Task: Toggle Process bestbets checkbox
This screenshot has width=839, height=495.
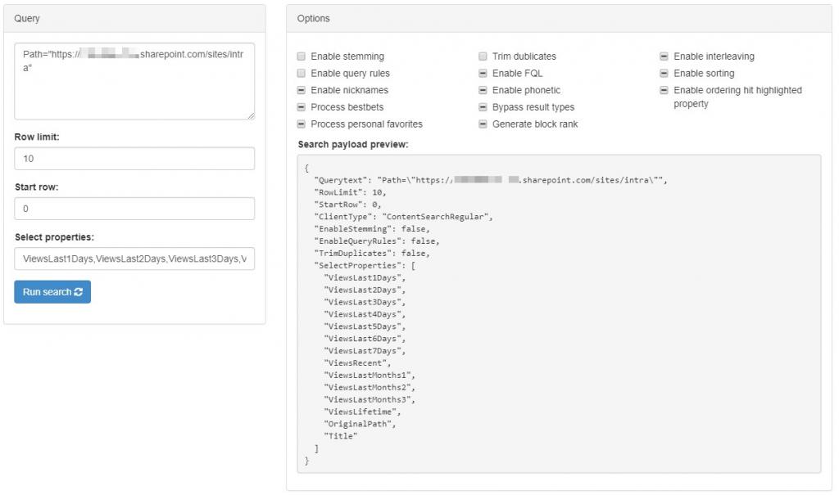Action: (x=302, y=107)
